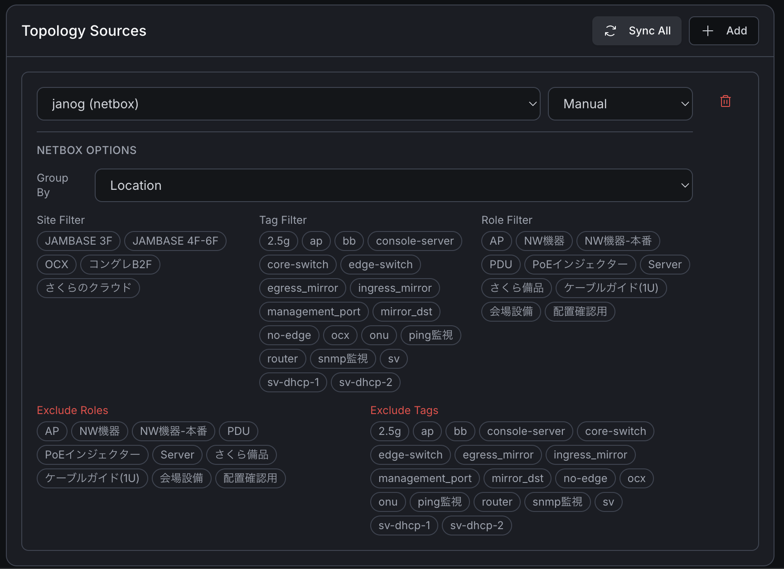Select さくらのクラウド site filter
The width and height of the screenshot is (784, 569).
88,288
